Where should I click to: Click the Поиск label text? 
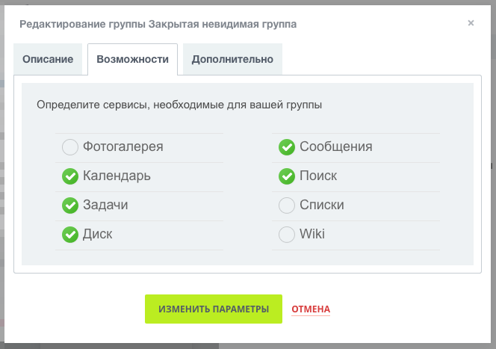(318, 176)
